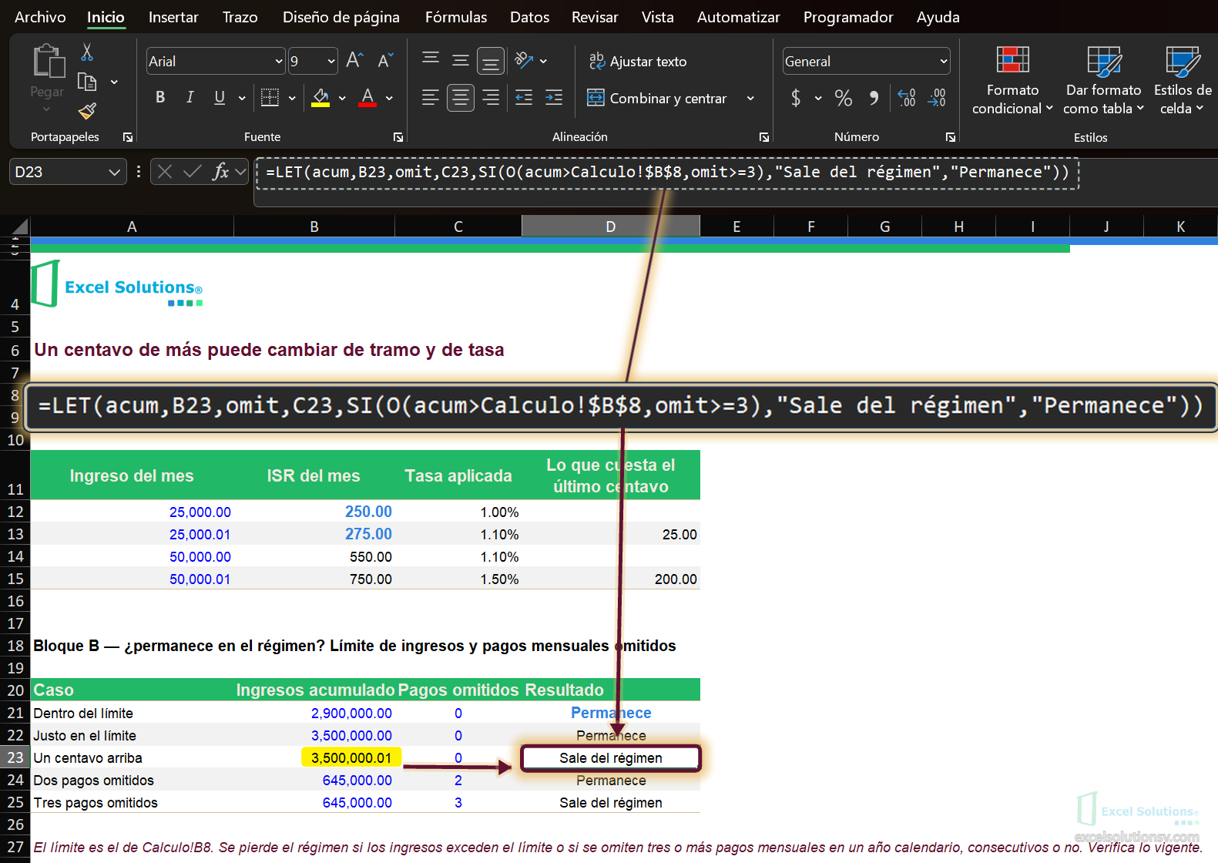Open borders dropdown arrow
The width and height of the screenshot is (1218, 863).
coord(292,98)
